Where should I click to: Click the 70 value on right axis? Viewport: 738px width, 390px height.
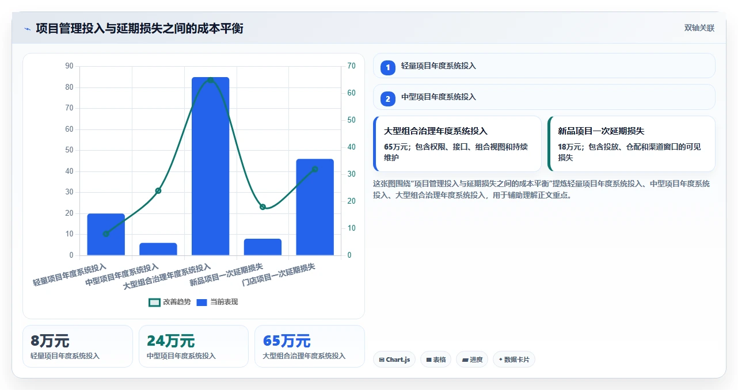352,66
